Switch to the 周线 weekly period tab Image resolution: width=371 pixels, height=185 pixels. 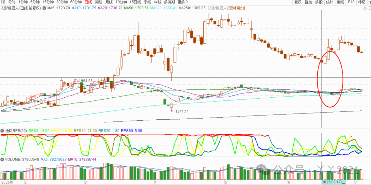pos(99,2)
